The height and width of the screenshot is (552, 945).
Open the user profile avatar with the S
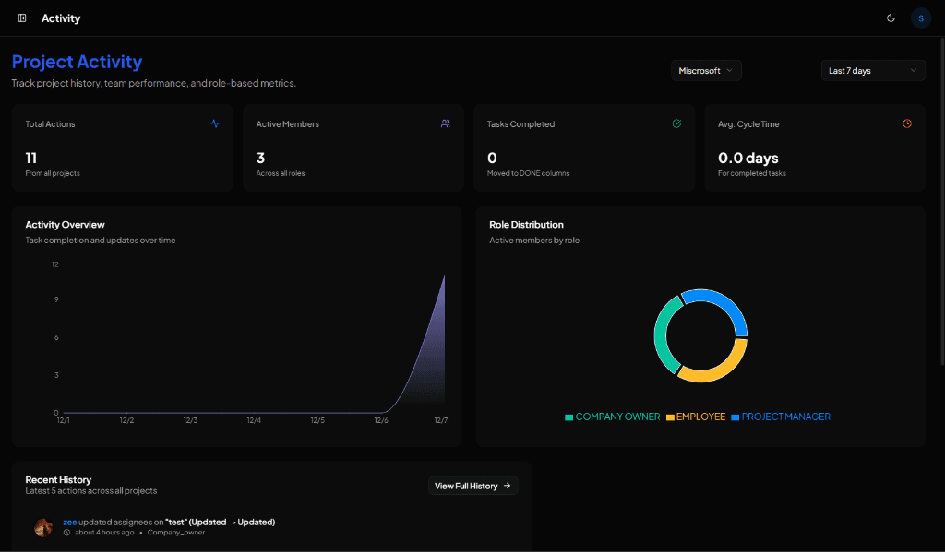[920, 18]
